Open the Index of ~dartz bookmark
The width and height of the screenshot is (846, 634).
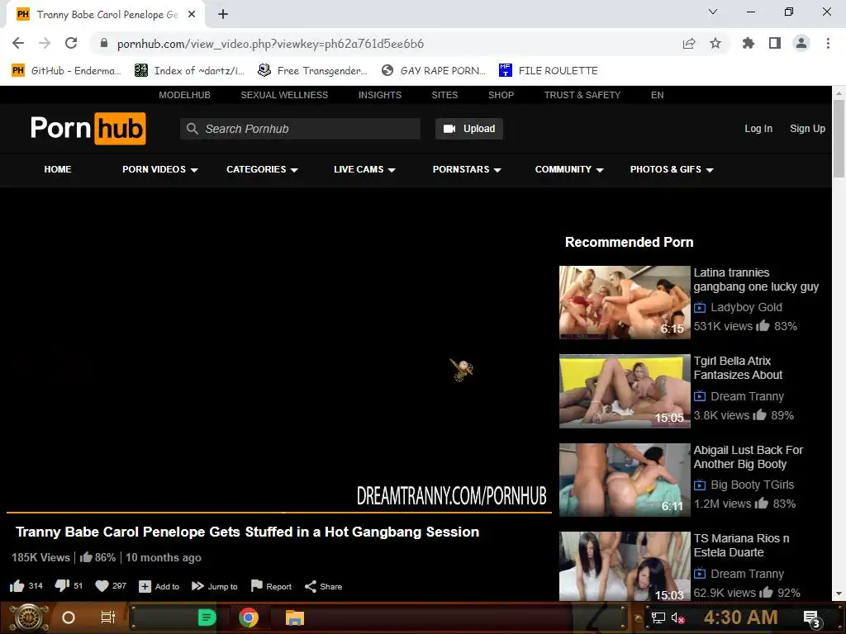(190, 71)
